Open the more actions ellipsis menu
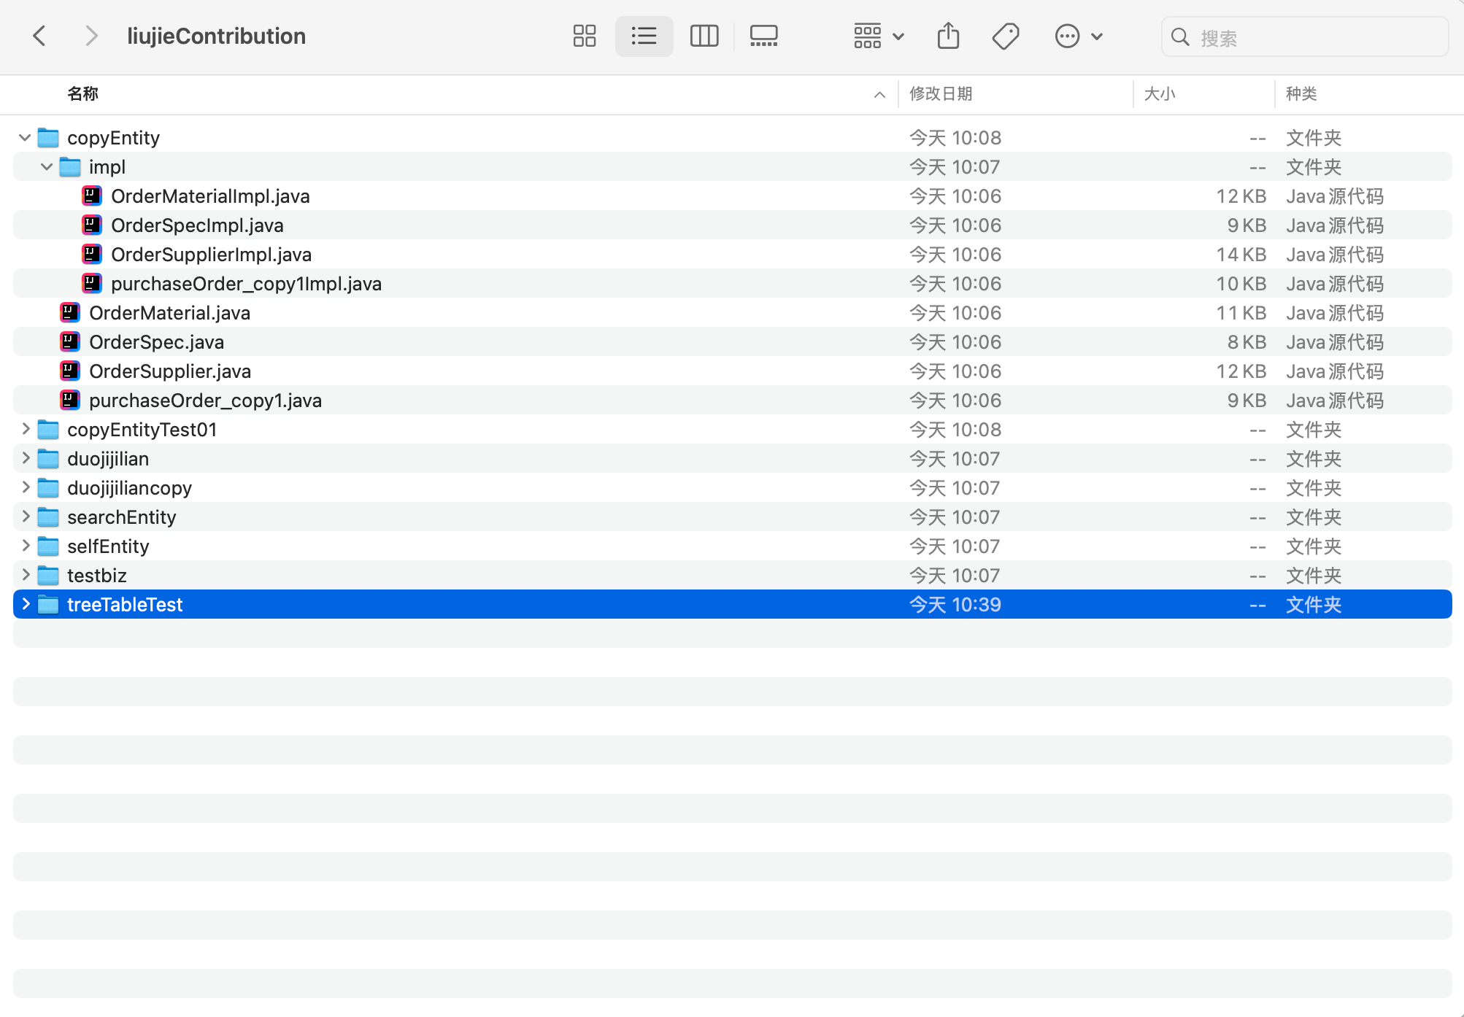Screen dimensions: 1464x1017 (1079, 36)
